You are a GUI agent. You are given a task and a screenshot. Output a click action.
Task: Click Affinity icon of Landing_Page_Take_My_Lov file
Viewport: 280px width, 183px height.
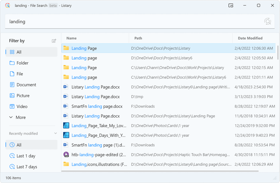(66, 125)
